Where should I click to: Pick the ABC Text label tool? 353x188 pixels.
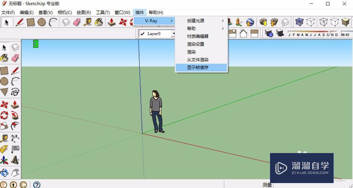point(15,150)
